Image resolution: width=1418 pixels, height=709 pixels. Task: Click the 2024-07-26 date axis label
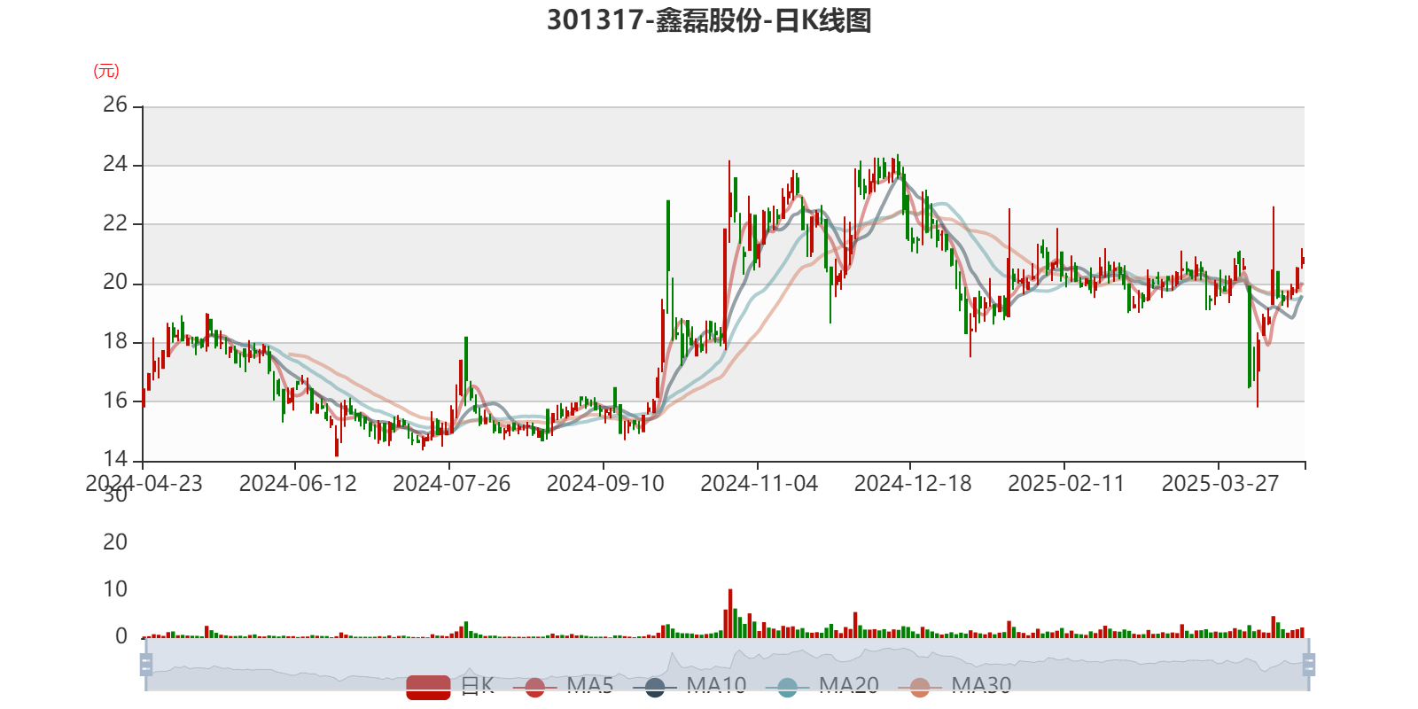pyautogui.click(x=451, y=484)
